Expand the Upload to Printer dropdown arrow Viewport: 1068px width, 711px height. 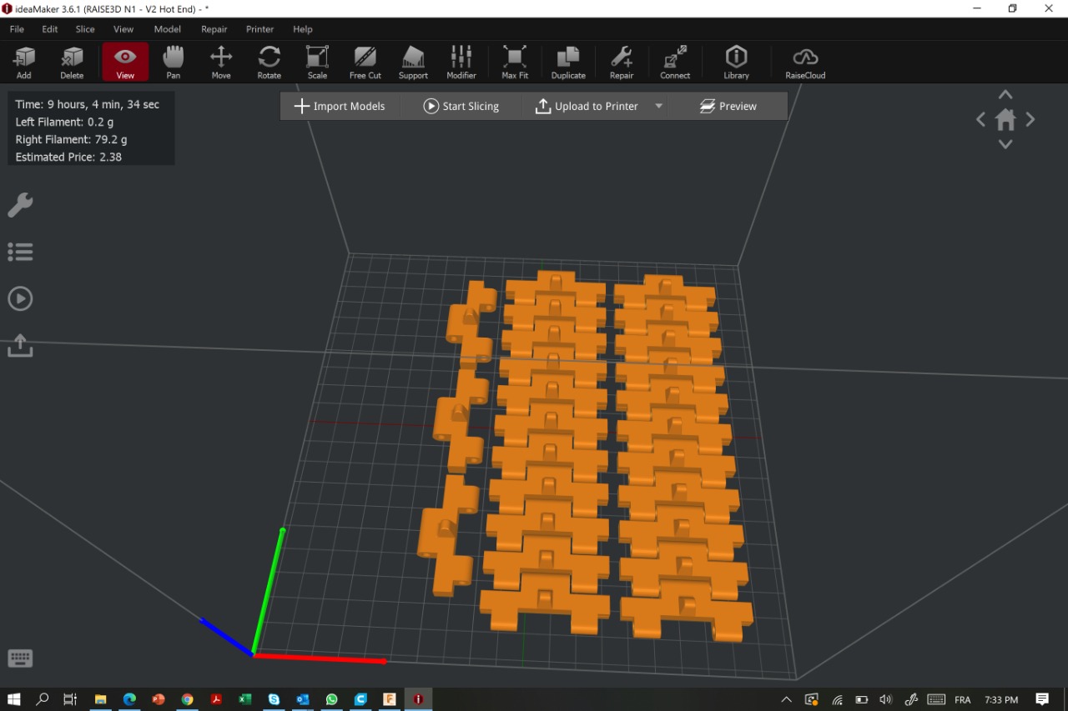[659, 106]
